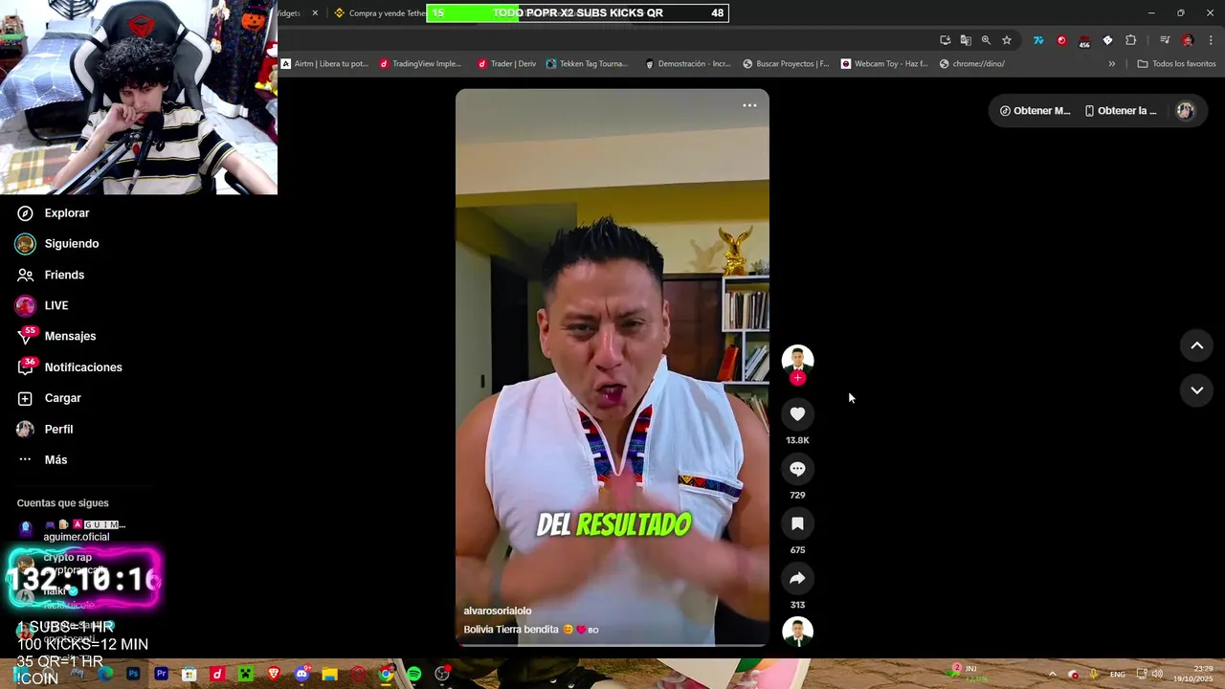Image resolution: width=1225 pixels, height=689 pixels.
Task: Expand the Más options menu
Action: point(42,459)
